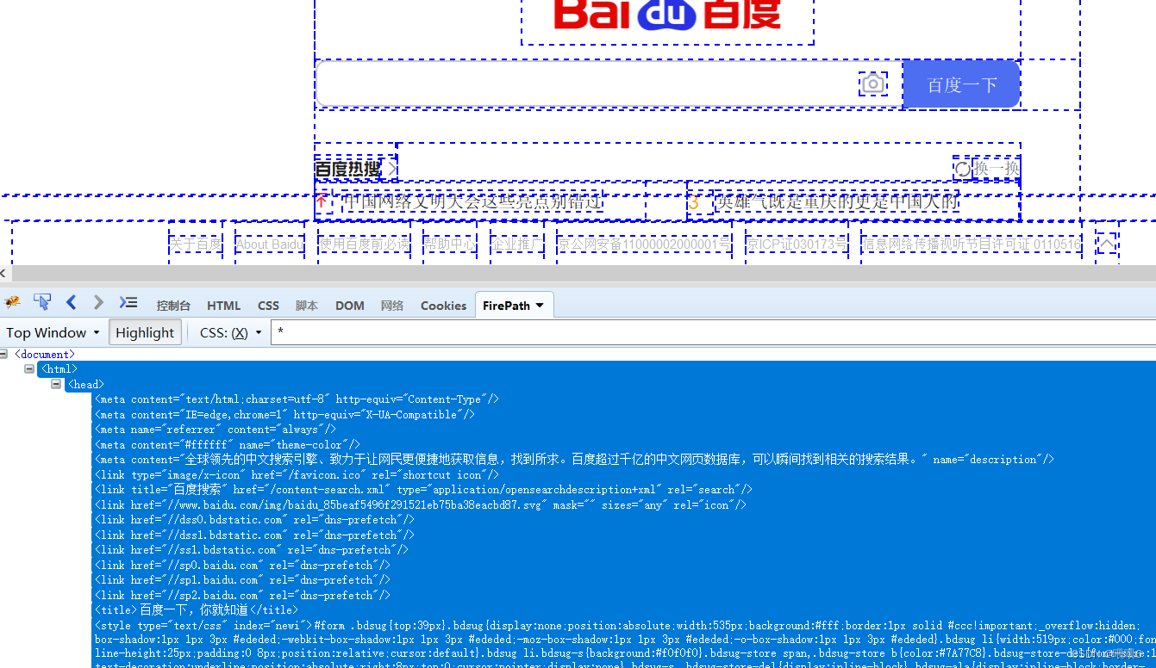Click the refresh icon beside 换一换
This screenshot has height=668, width=1156.
962,169
